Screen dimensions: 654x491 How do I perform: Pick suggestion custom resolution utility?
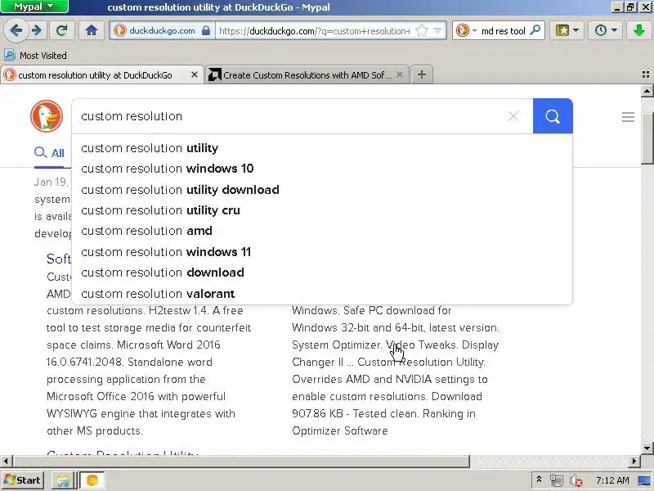pyautogui.click(x=322, y=148)
